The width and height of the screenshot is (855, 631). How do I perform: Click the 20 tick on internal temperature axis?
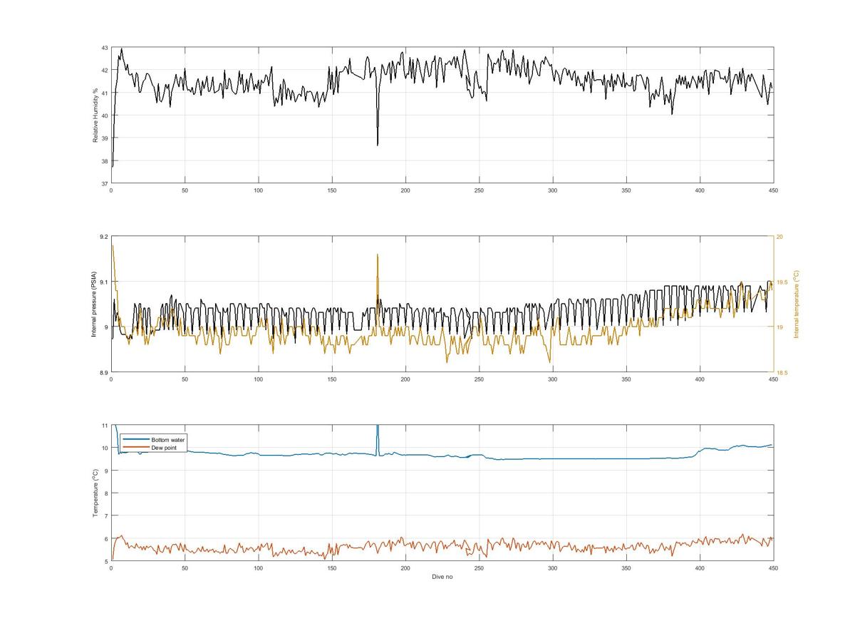[779, 237]
